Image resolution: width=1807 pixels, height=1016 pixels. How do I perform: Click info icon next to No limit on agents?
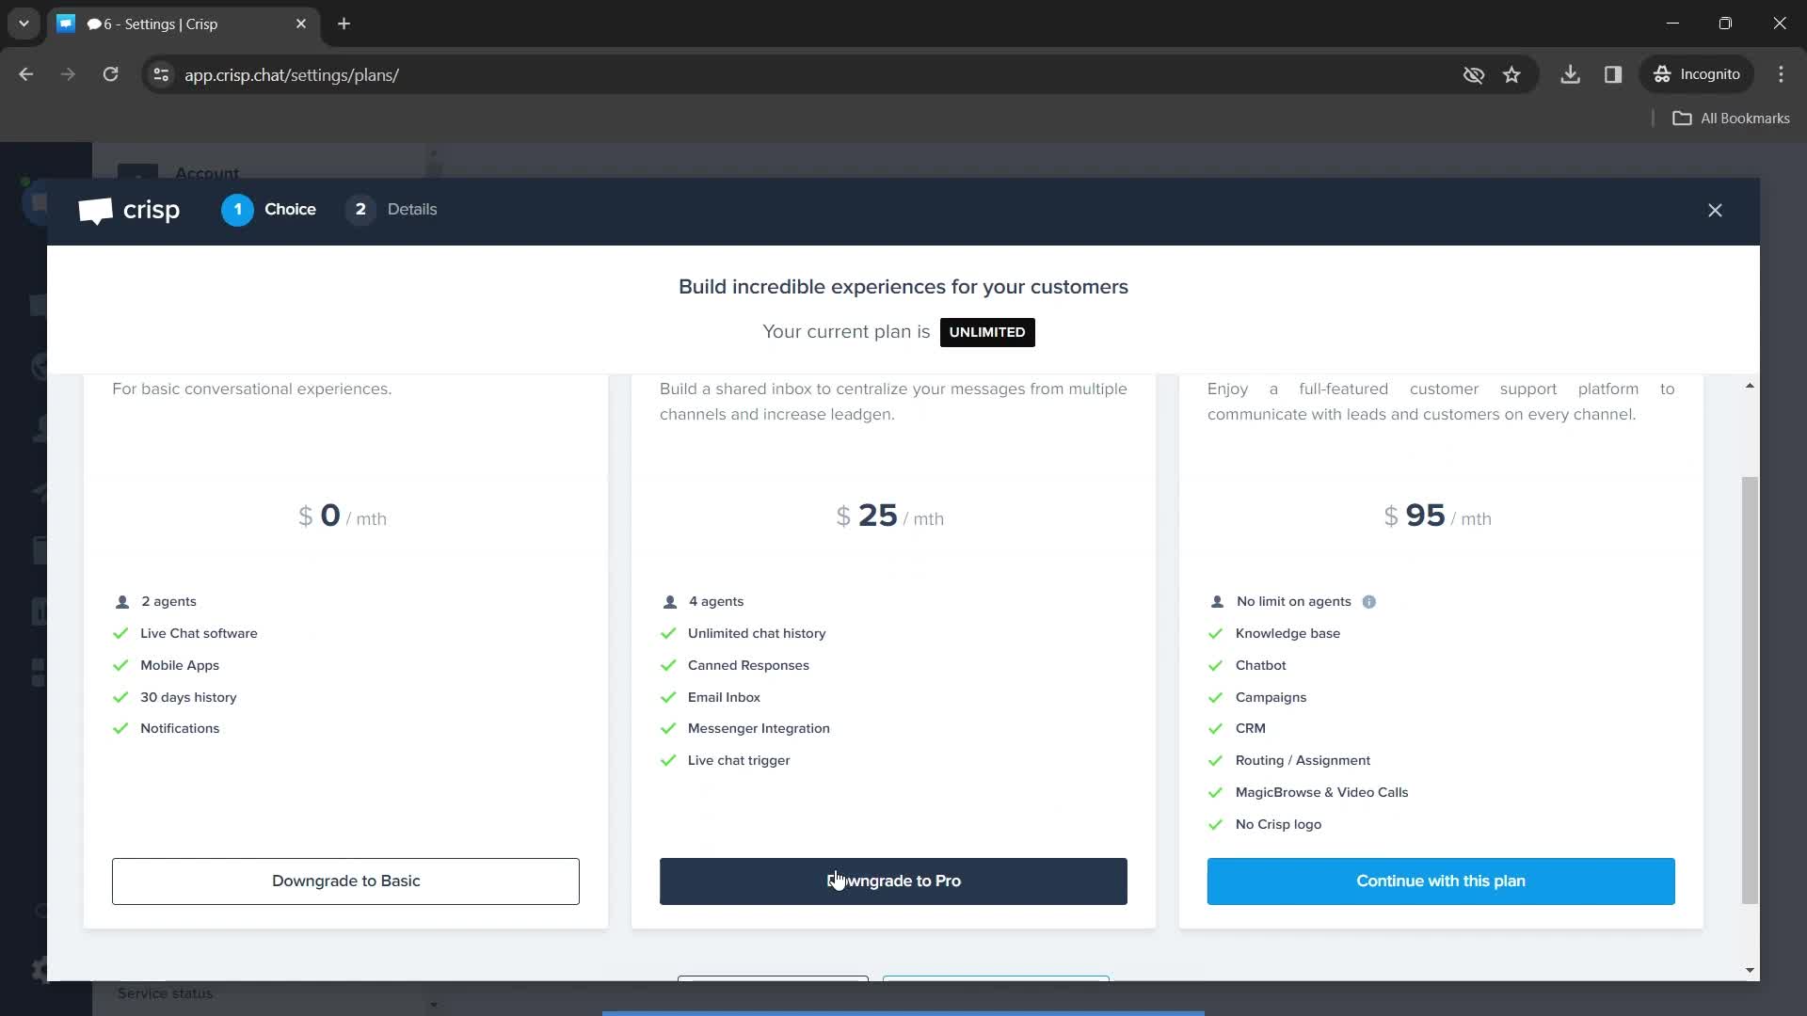(1369, 602)
